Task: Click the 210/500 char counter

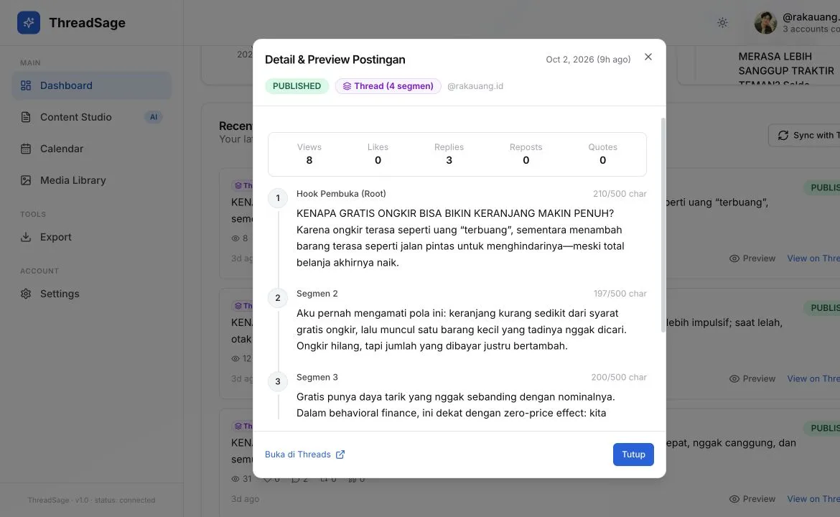Action: pyautogui.click(x=620, y=194)
